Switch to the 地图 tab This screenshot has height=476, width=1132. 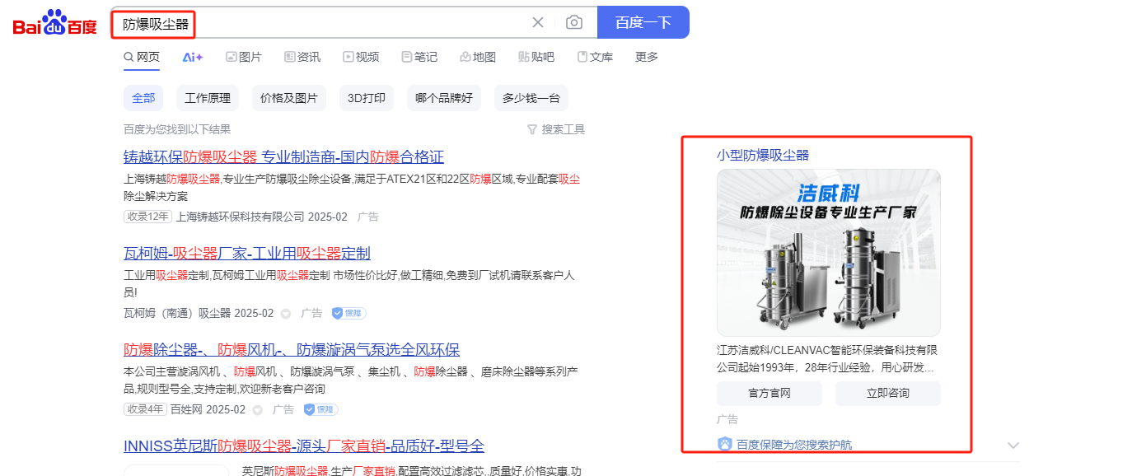478,57
